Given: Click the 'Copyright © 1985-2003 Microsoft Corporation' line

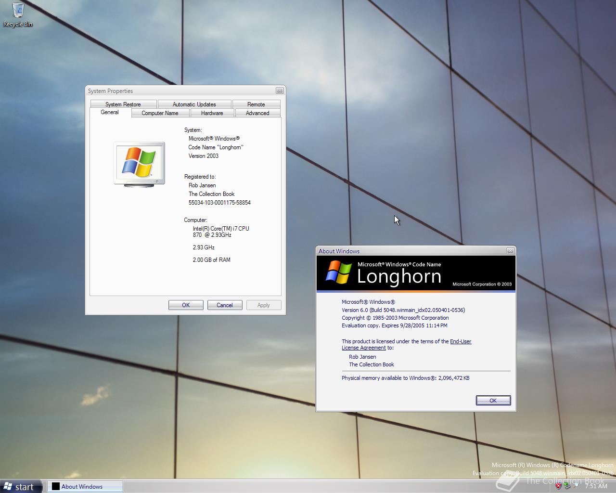Looking at the screenshot, I should [395, 318].
